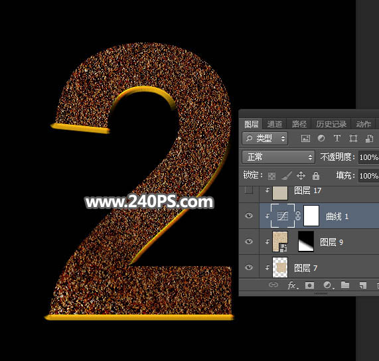Switch to the 通道 tab
379x361 pixels.
pyautogui.click(x=275, y=124)
